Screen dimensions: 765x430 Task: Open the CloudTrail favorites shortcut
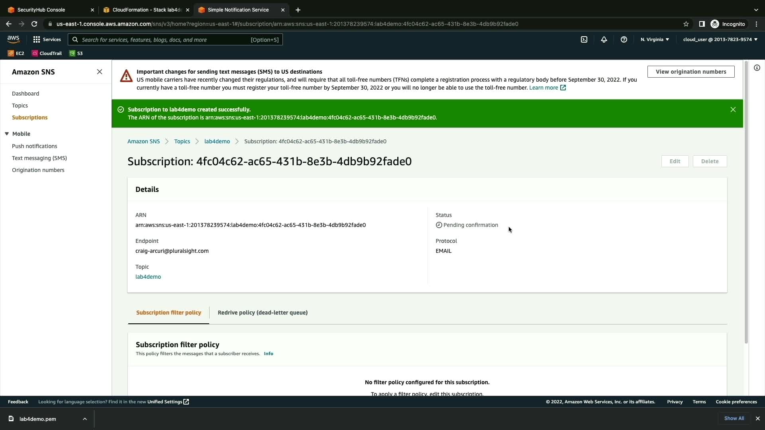point(47,53)
